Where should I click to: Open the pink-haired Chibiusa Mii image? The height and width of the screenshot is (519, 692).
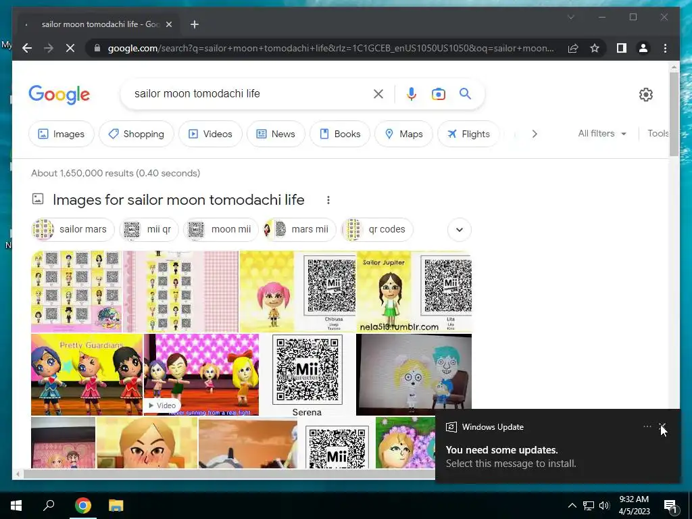(297, 291)
